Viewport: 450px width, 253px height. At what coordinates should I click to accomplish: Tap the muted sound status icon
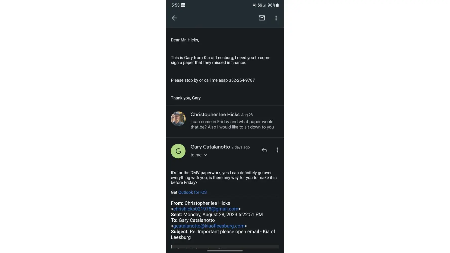click(255, 5)
